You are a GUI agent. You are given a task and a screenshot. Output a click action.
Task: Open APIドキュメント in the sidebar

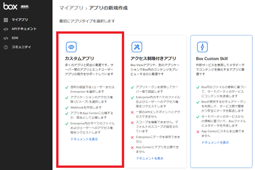24,29
